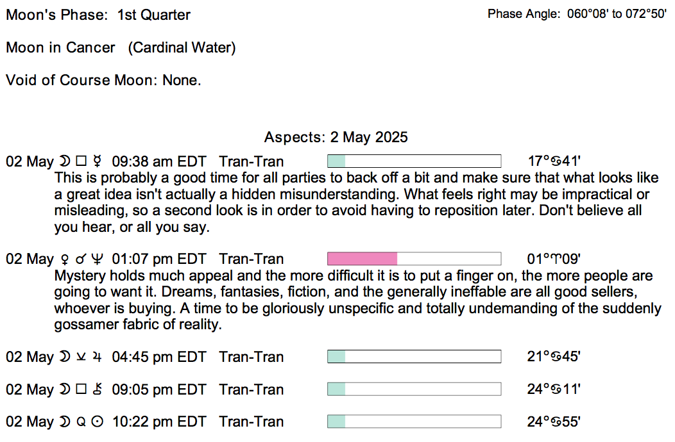Click the "Moon's Phase: 1st Quarter" line
Viewport: 675px width, 442px height.
tap(98, 15)
